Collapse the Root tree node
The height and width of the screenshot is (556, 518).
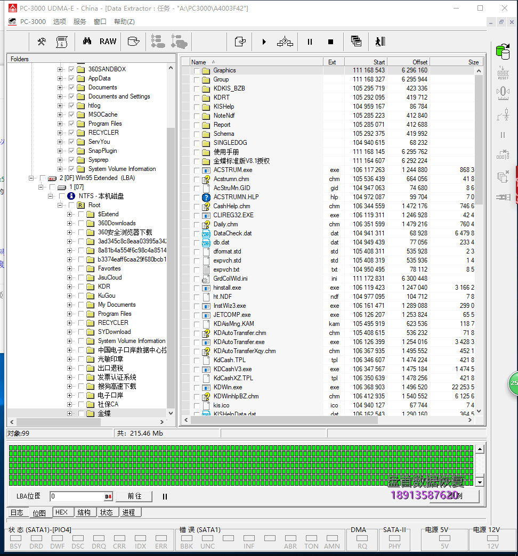point(60,206)
